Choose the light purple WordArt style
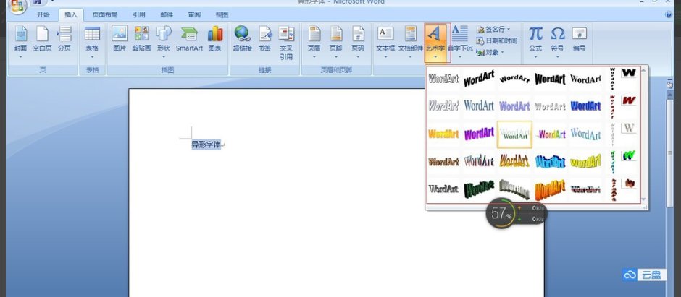681x297 pixels. point(514,106)
